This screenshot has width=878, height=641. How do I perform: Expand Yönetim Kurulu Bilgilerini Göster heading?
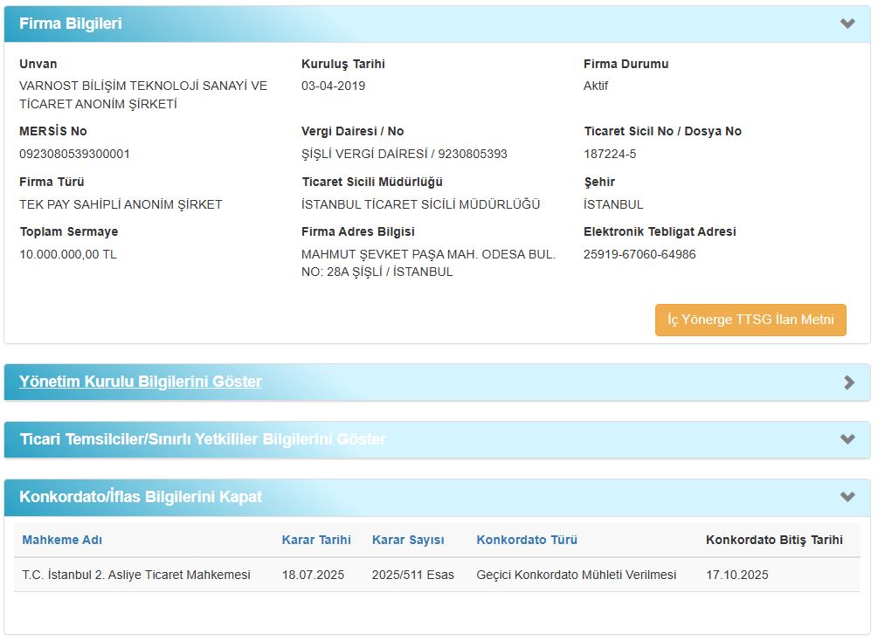[x=141, y=382]
